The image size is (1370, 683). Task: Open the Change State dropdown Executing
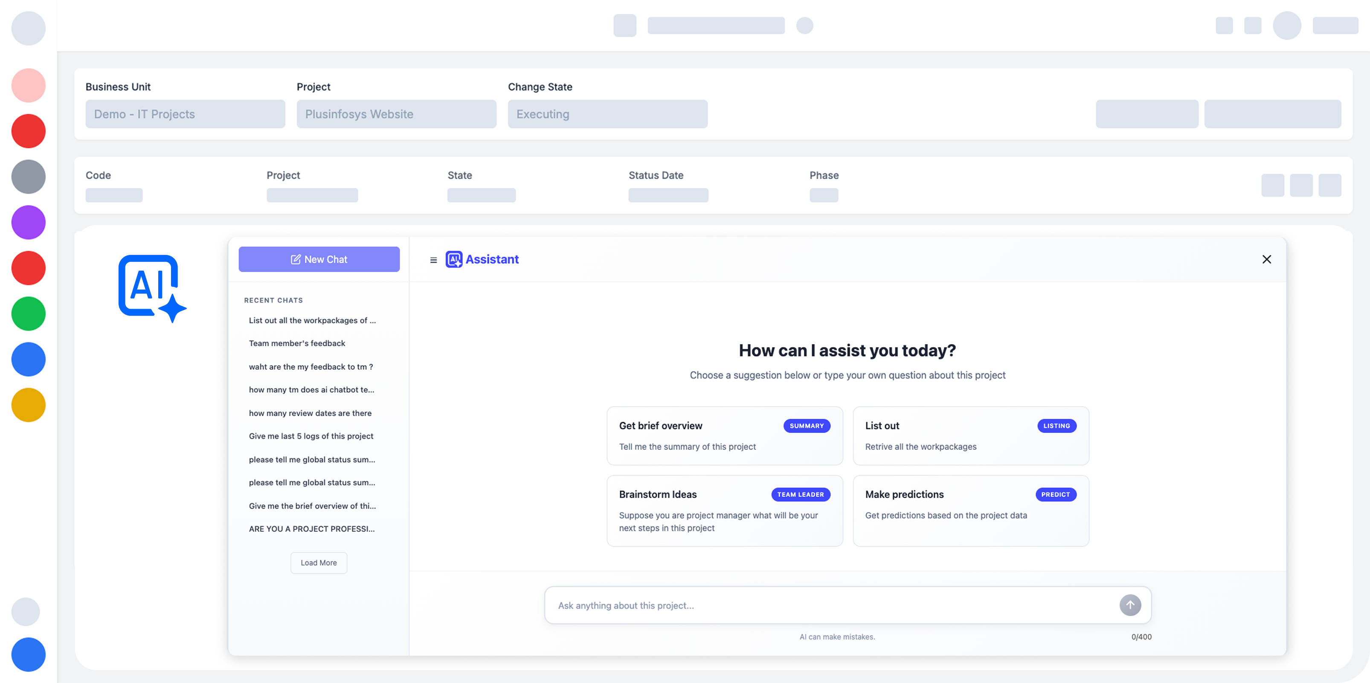(607, 114)
